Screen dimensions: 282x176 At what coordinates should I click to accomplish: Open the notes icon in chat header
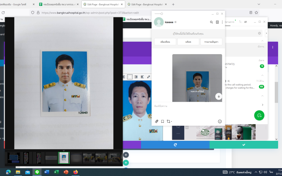click(217, 22)
